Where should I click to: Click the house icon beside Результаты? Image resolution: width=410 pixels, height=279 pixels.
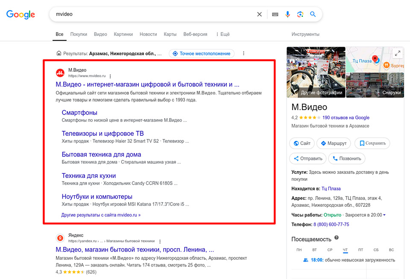(x=59, y=53)
